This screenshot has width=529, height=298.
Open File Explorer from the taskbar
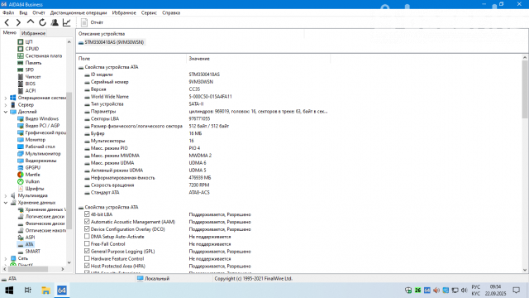[x=45, y=291]
